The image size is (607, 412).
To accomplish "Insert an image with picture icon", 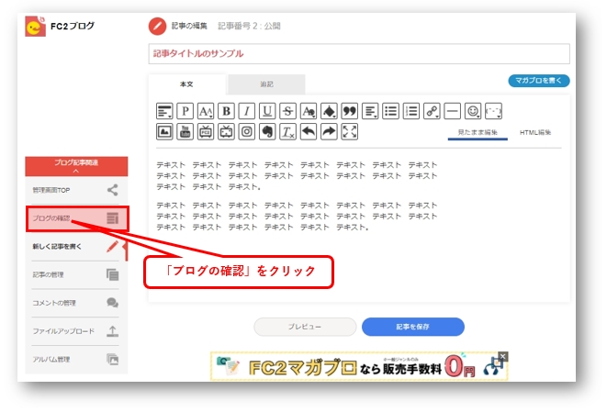I will tap(164, 131).
